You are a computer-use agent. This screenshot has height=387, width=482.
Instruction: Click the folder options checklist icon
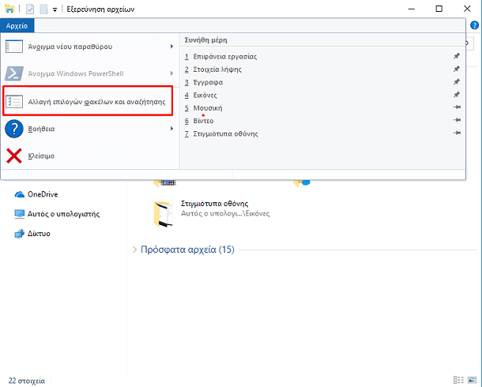click(x=14, y=101)
